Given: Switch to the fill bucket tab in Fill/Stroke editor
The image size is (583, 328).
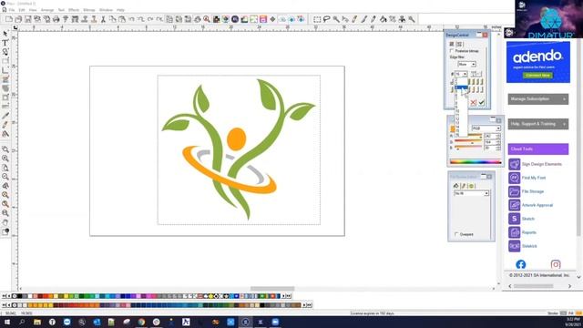Looking at the screenshot, I should pyautogui.click(x=456, y=186).
